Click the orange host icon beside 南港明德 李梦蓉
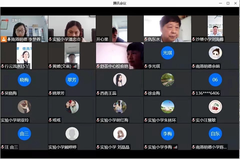Viewport: 240px width, 159px height. click(4, 40)
